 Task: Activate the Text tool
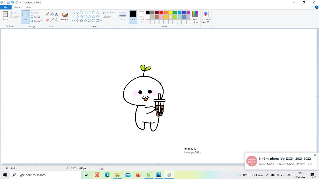pyautogui.click(x=57, y=14)
